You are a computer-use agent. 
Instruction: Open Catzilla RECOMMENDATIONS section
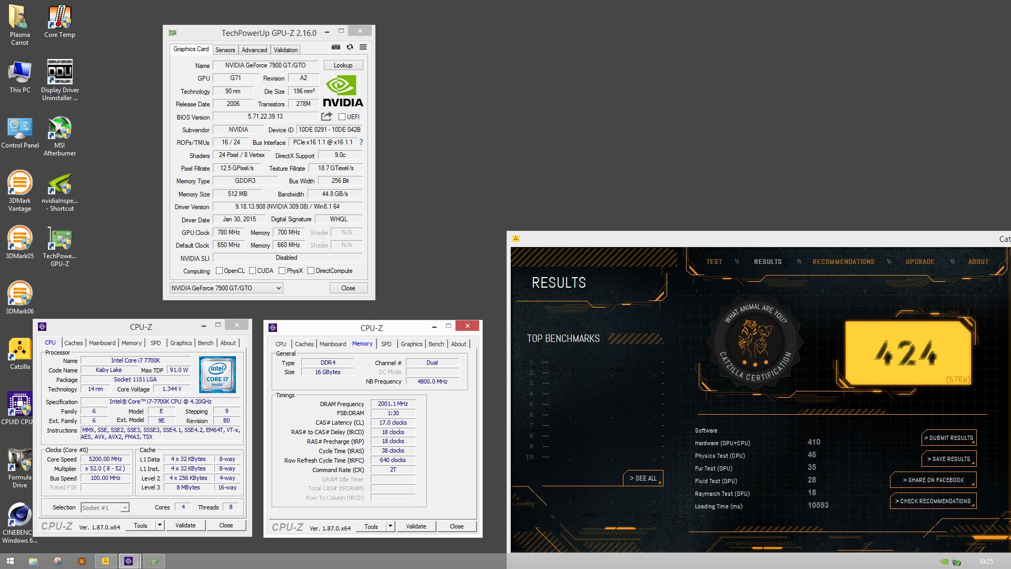[843, 262]
